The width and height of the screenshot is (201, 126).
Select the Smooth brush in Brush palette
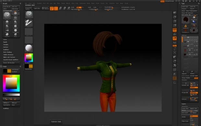(7, 22)
